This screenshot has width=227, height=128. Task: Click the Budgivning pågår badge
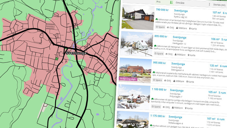[x=128, y=79]
